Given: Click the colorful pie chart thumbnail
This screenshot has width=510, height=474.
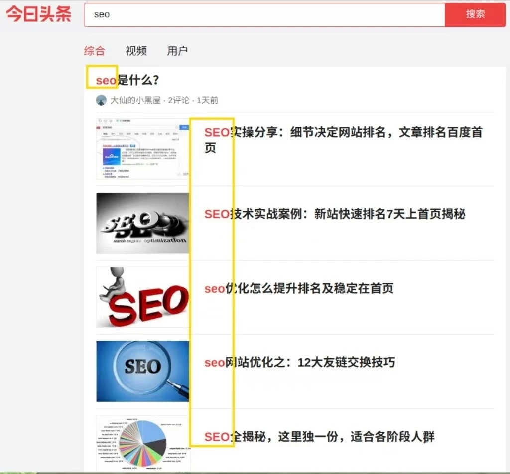Looking at the screenshot, I should tap(142, 442).
